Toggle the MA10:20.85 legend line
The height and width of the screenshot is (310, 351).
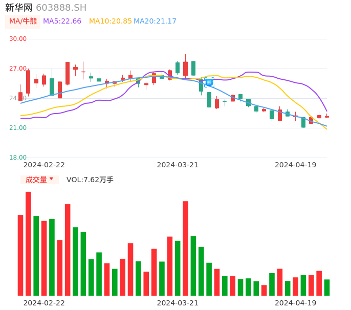(x=110, y=21)
